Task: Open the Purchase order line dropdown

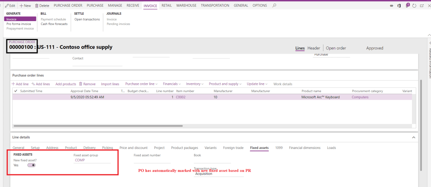Action: tap(141, 84)
